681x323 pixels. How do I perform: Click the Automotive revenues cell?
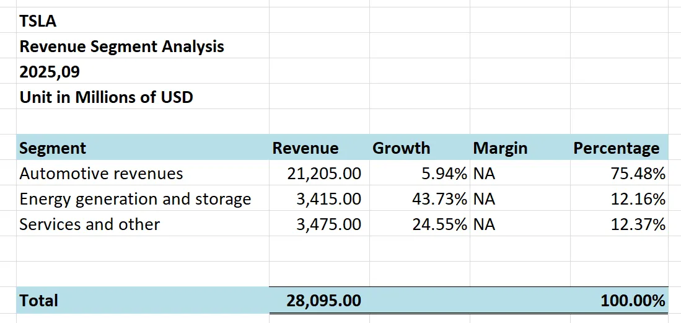pyautogui.click(x=143, y=173)
